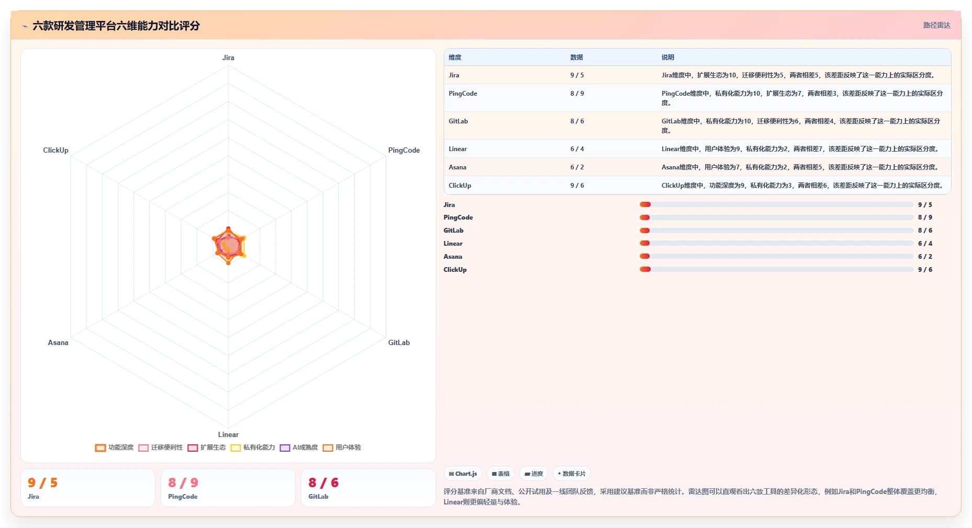This screenshot has width=972, height=528.
Task: Click the ClickUp progress bar
Action: 776,269
